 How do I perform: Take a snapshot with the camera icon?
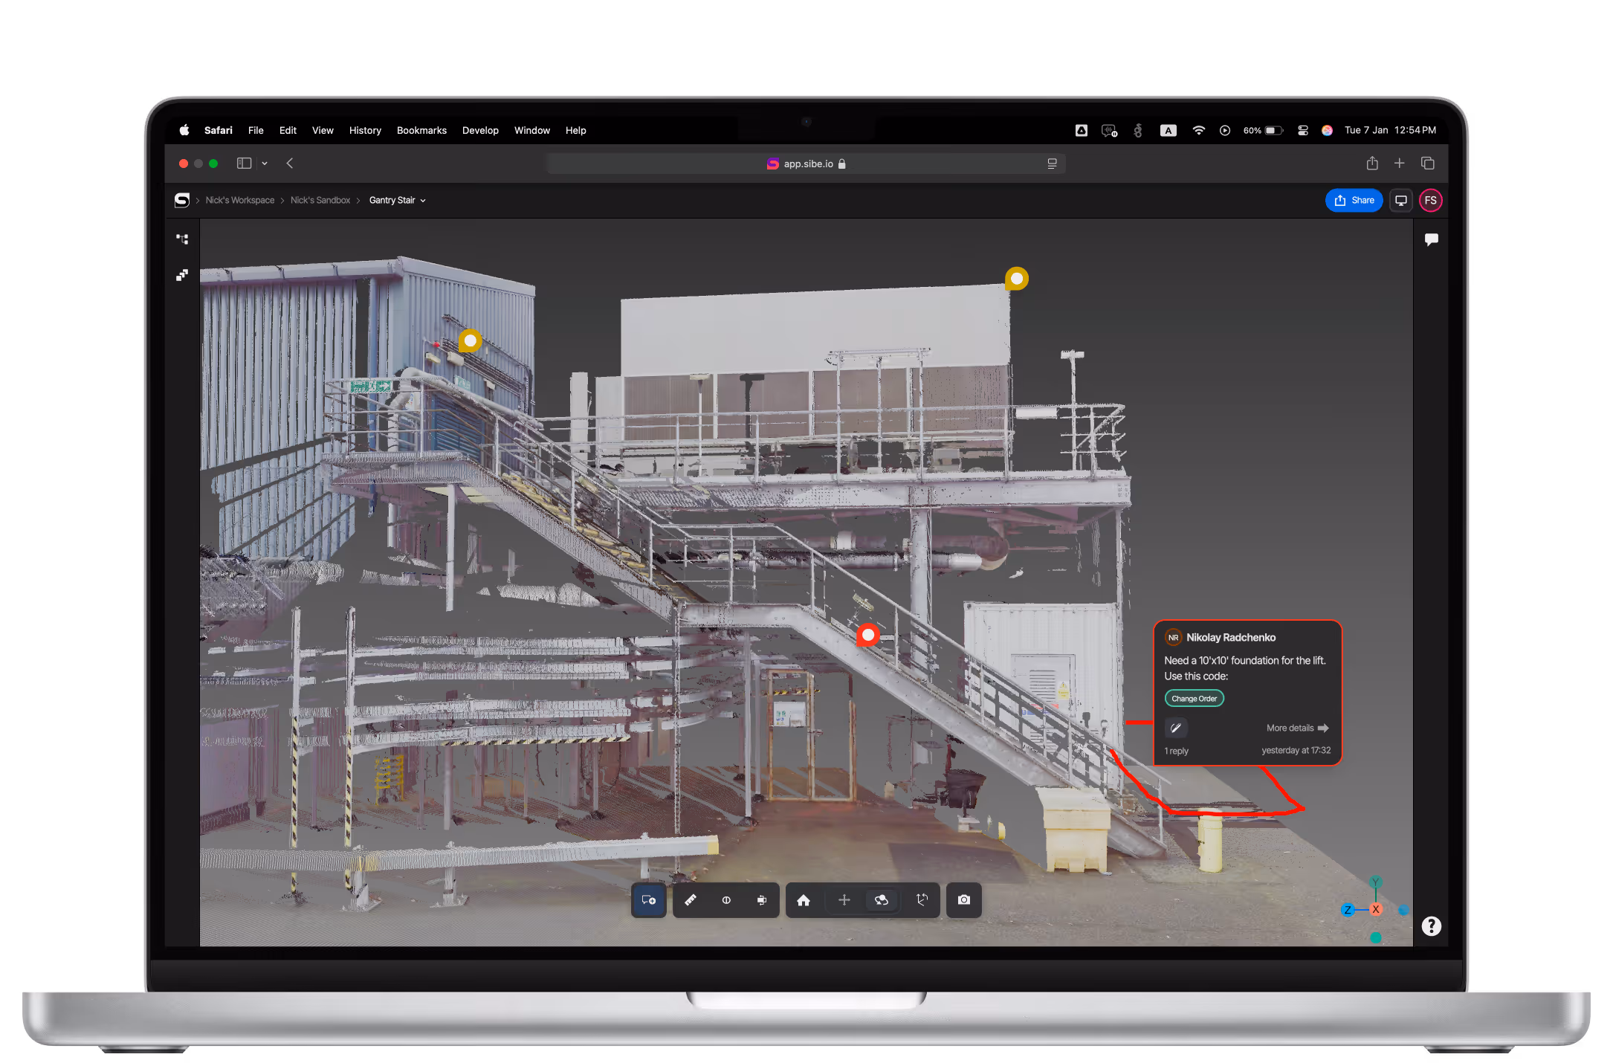964,900
